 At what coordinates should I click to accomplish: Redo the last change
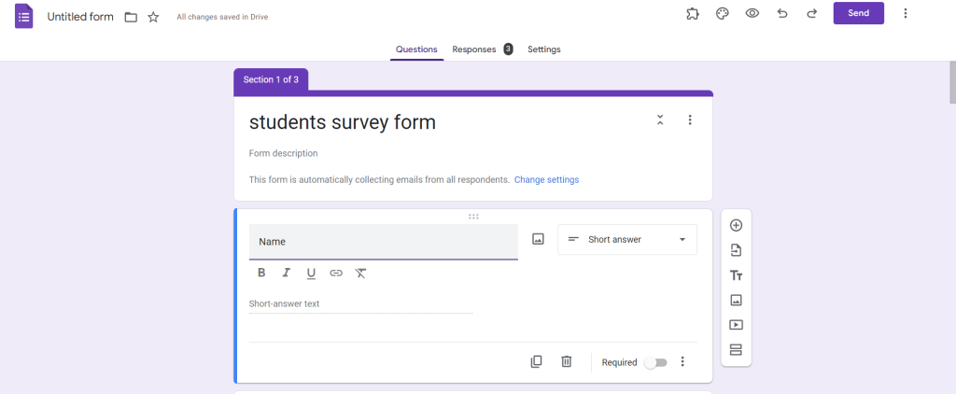click(811, 13)
